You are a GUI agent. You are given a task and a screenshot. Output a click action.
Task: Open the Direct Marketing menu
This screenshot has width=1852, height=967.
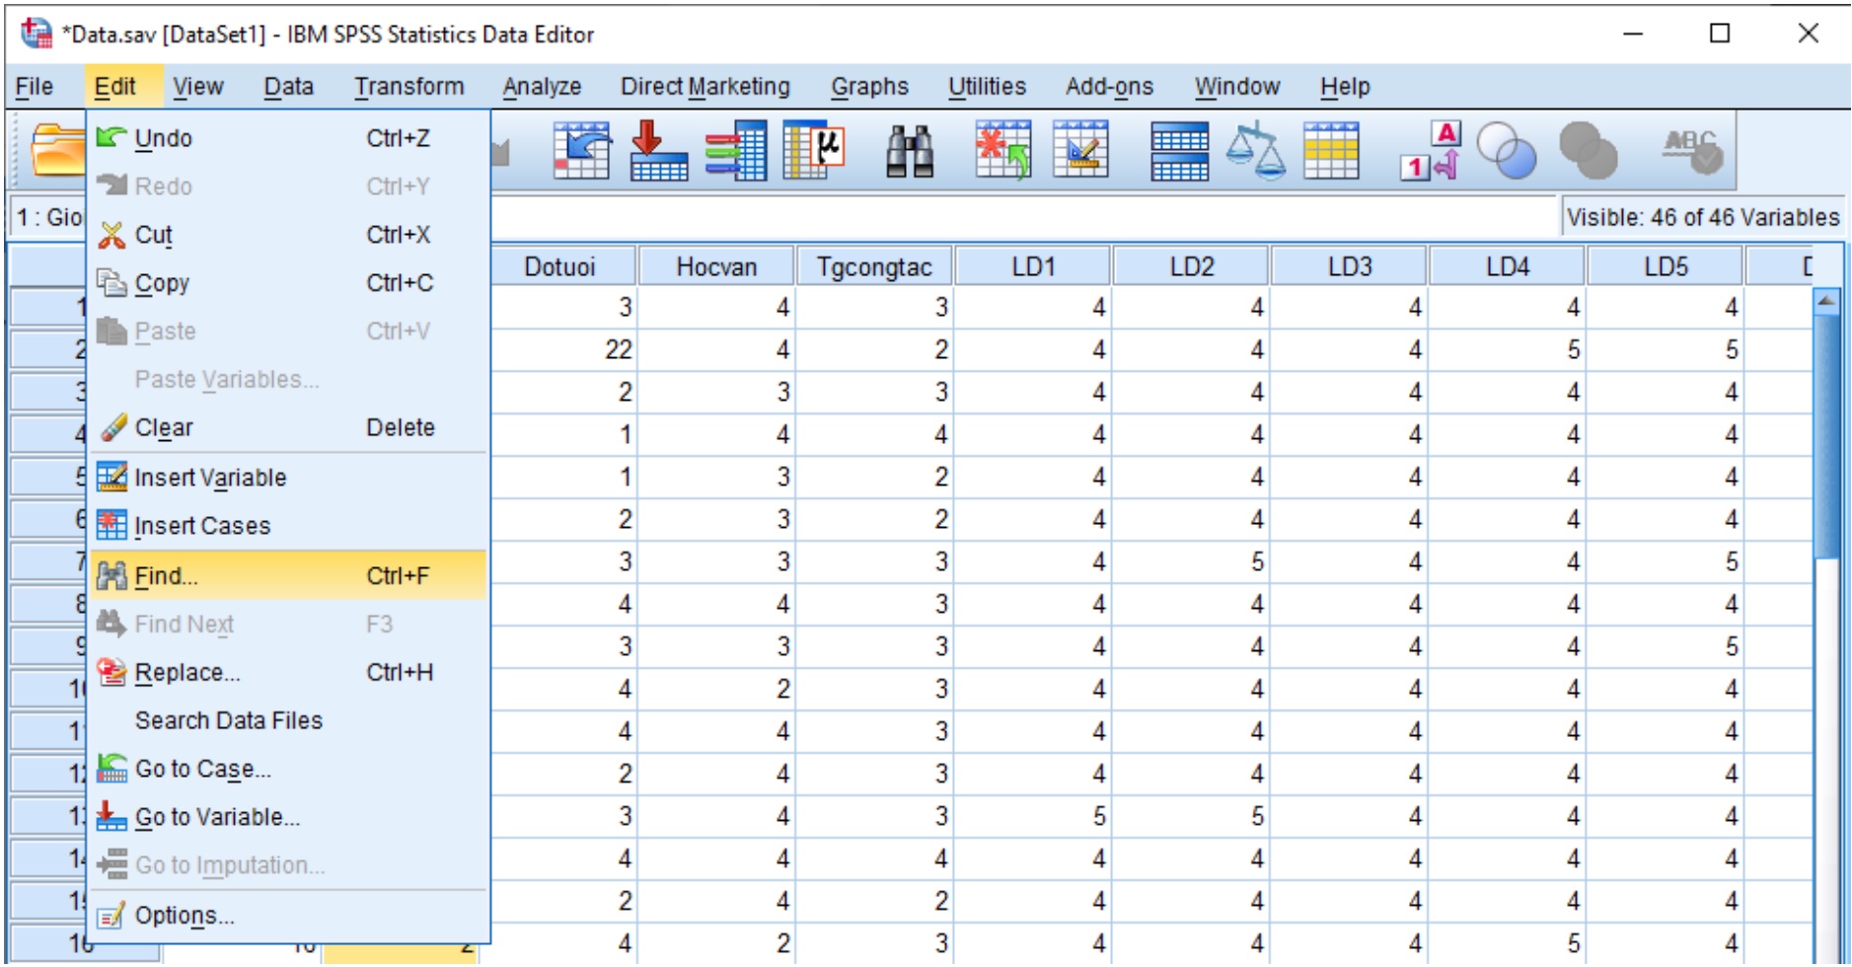[705, 87]
